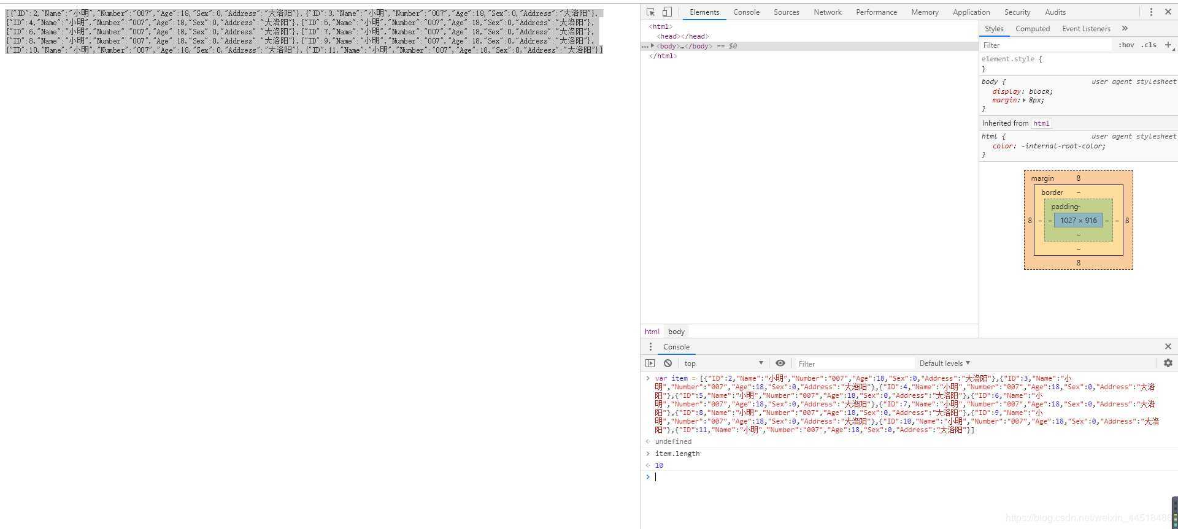Image resolution: width=1178 pixels, height=529 pixels.
Task: Open console settings gear
Action: coord(1168,363)
